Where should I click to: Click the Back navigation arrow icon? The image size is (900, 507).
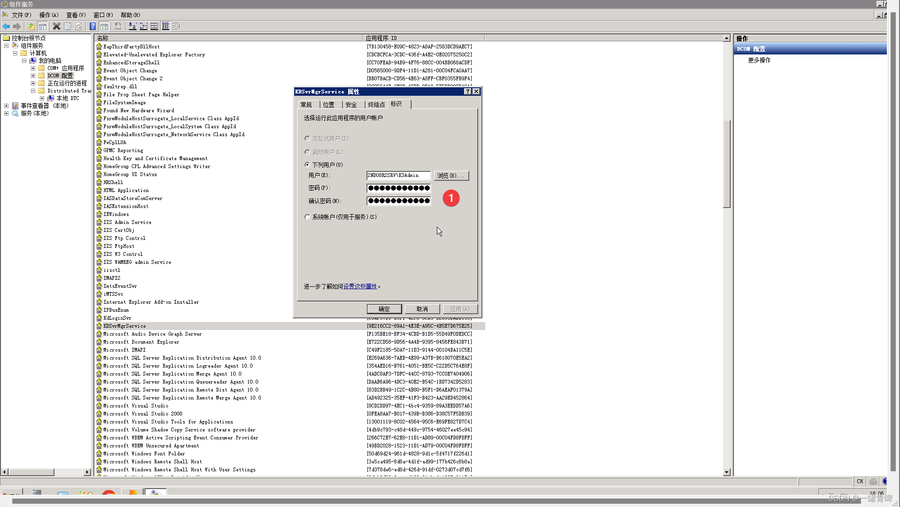pyautogui.click(x=6, y=26)
